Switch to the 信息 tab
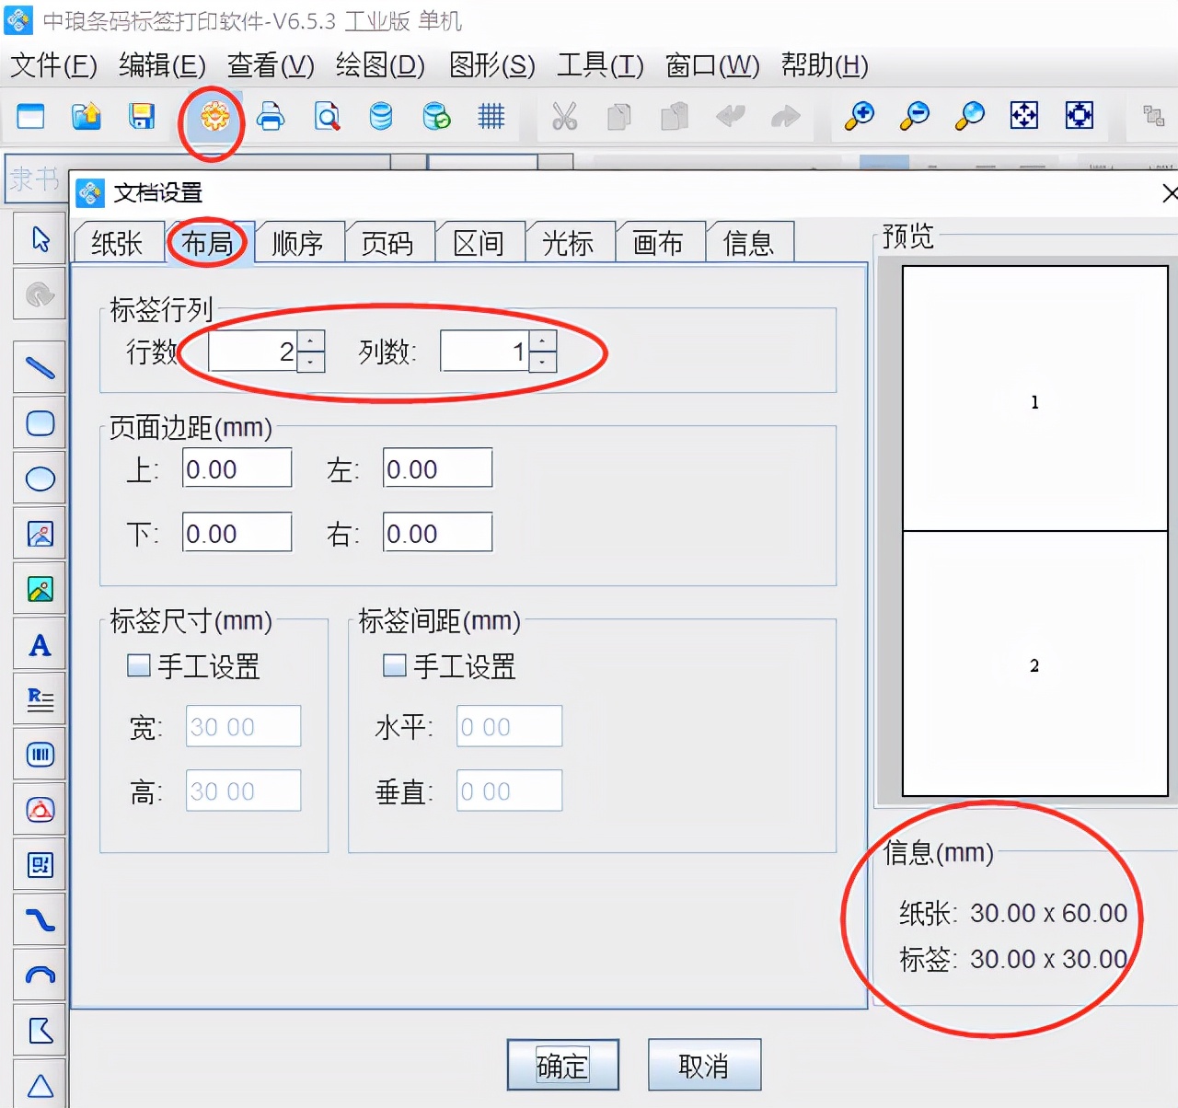This screenshot has width=1178, height=1108. point(749,243)
